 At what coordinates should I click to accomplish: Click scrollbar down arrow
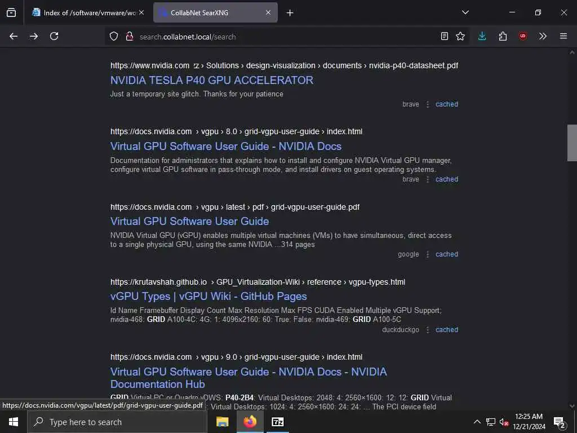pyautogui.click(x=572, y=406)
